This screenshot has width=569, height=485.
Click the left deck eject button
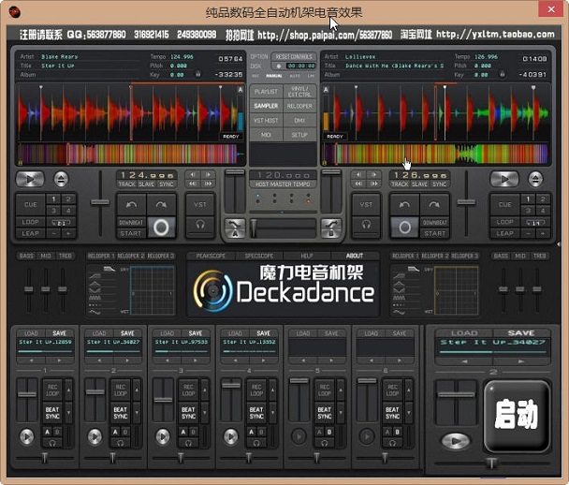click(x=62, y=178)
